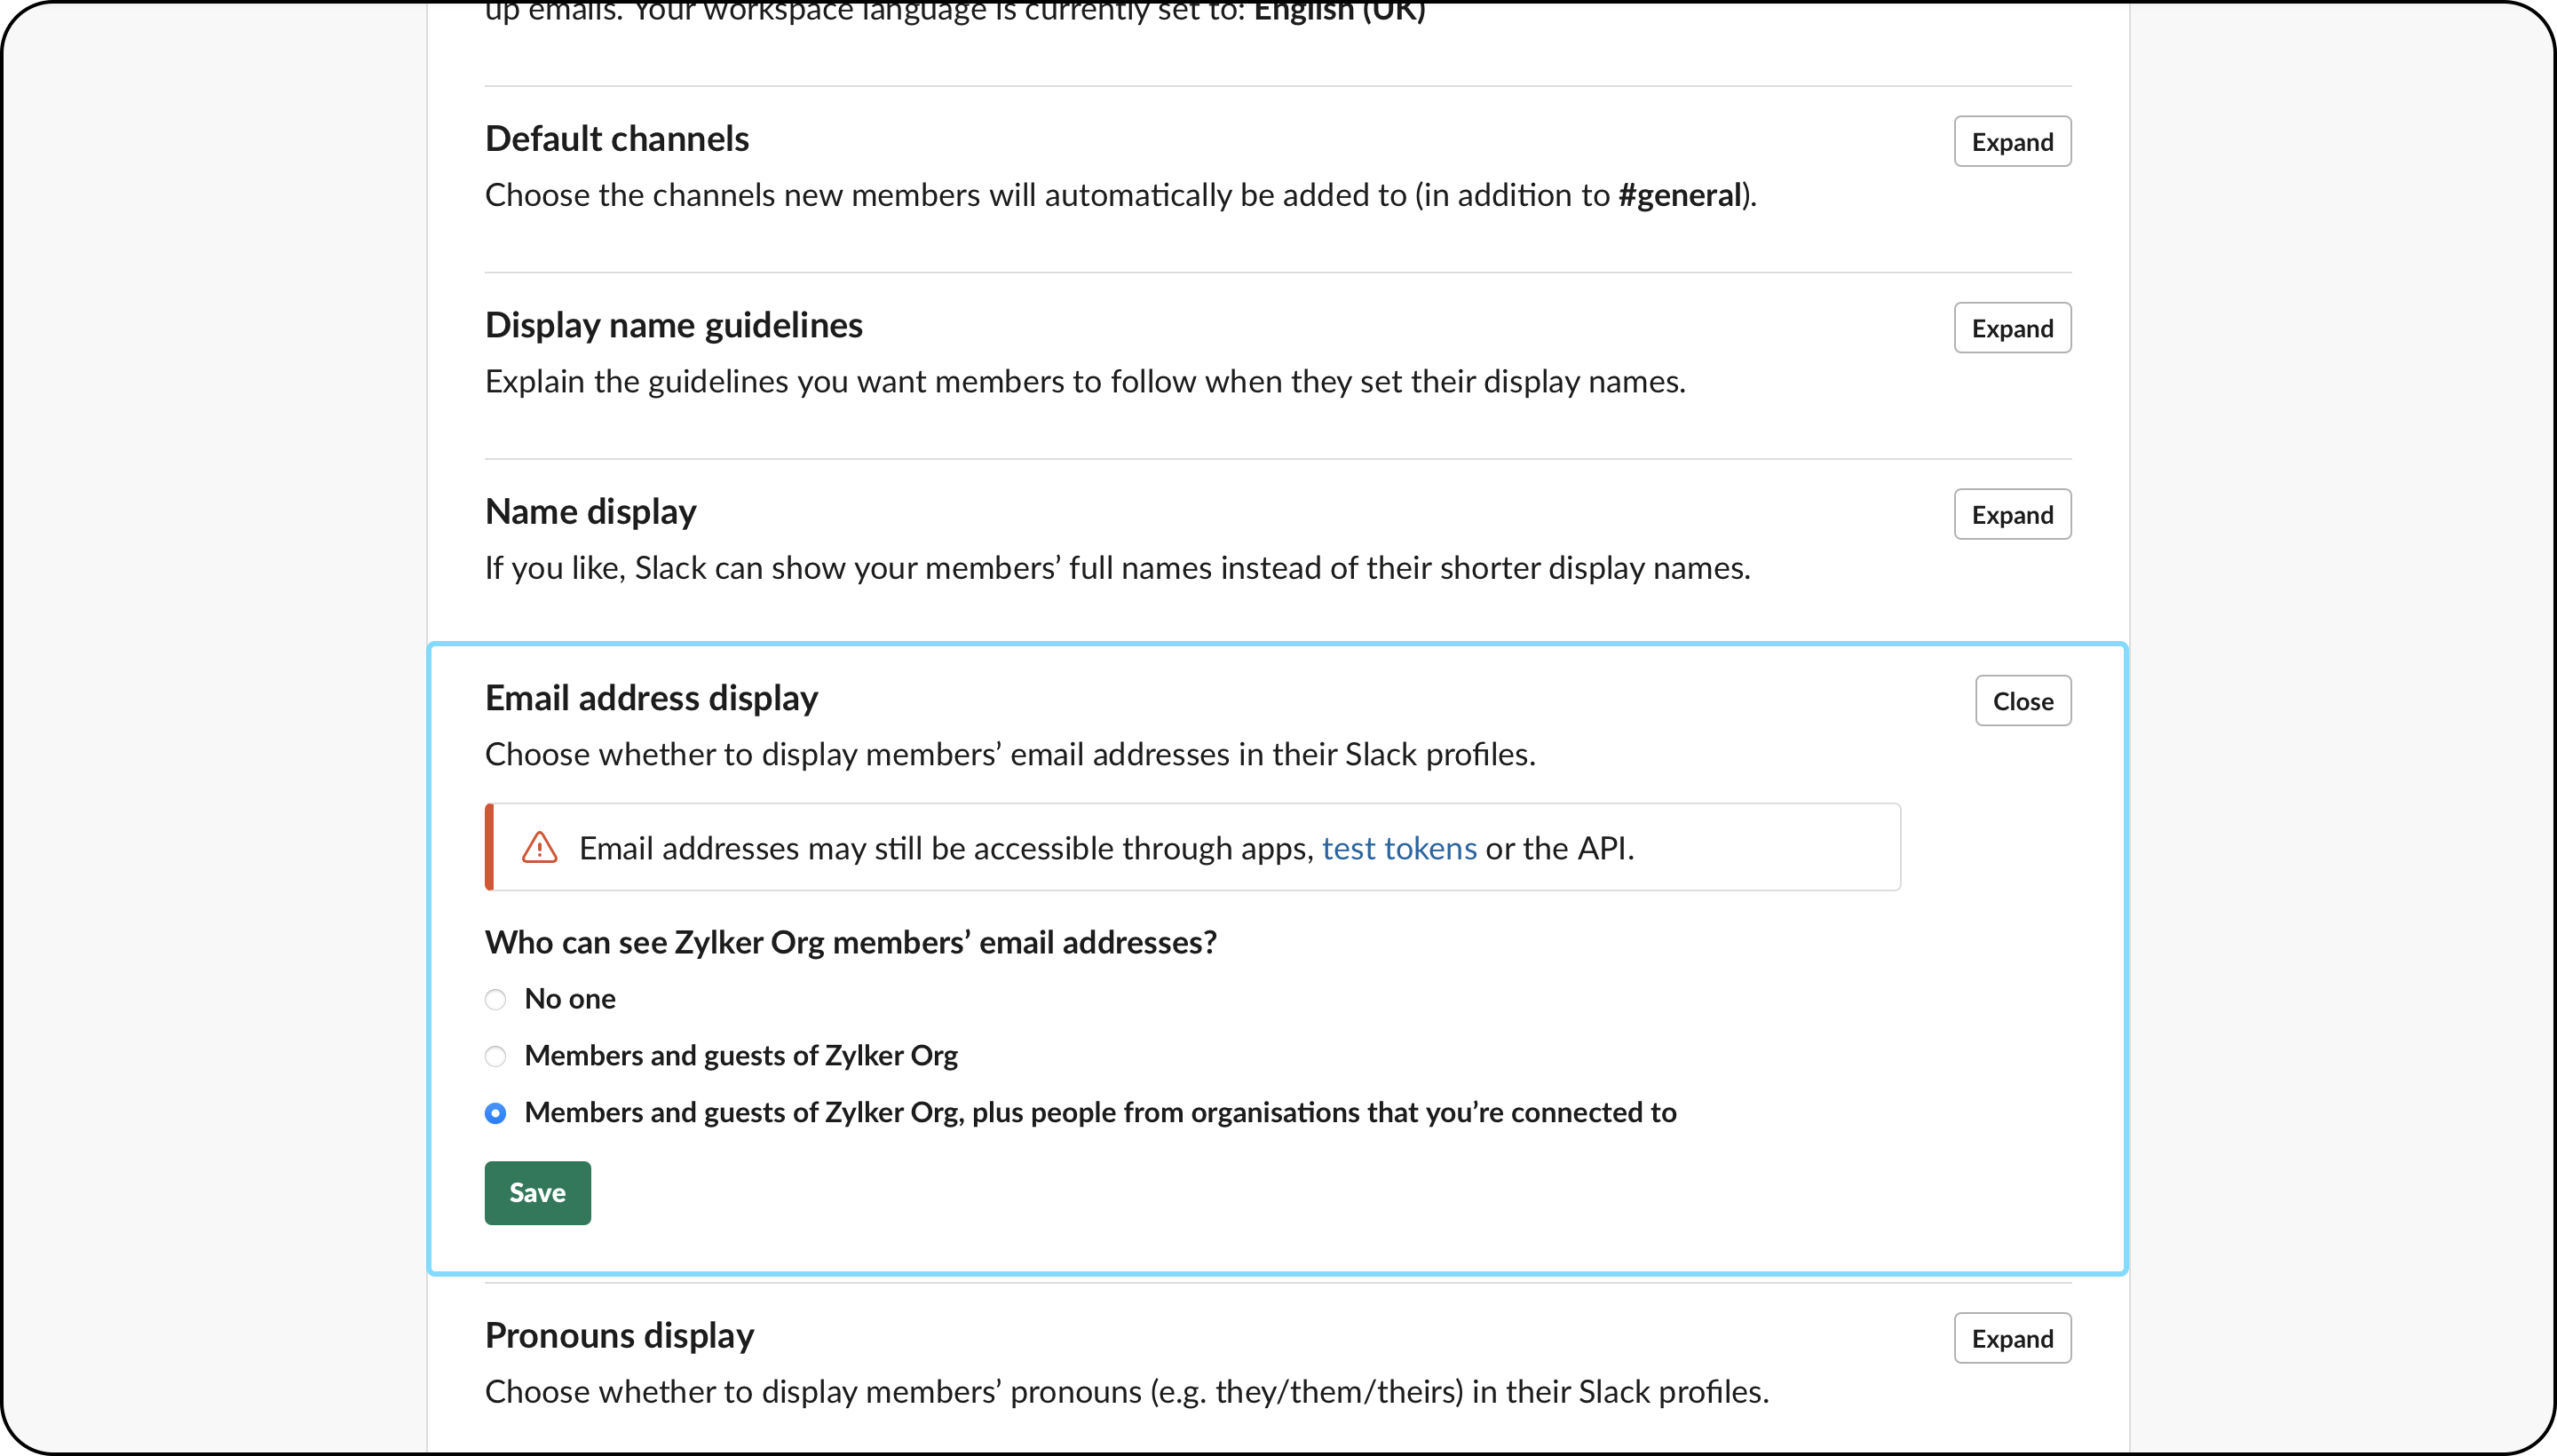This screenshot has width=2557, height=1456.
Task: Click the 'Who can see' question text
Action: pyautogui.click(x=850, y=942)
